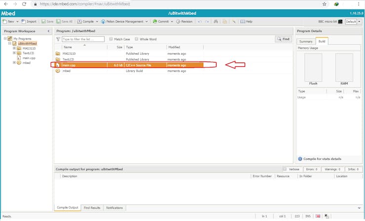Image resolution: width=365 pixels, height=221 pixels.
Task: Click the Errors: 0 filter button
Action: coord(312,169)
